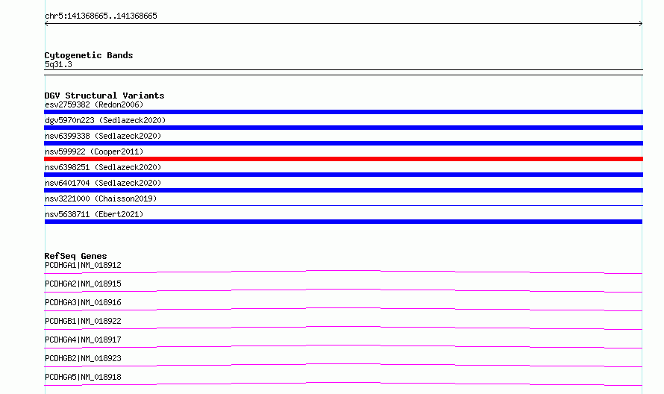Select gene PCDHGA3|NM_018916 label
The height and width of the screenshot is (394, 664).
click(x=83, y=302)
